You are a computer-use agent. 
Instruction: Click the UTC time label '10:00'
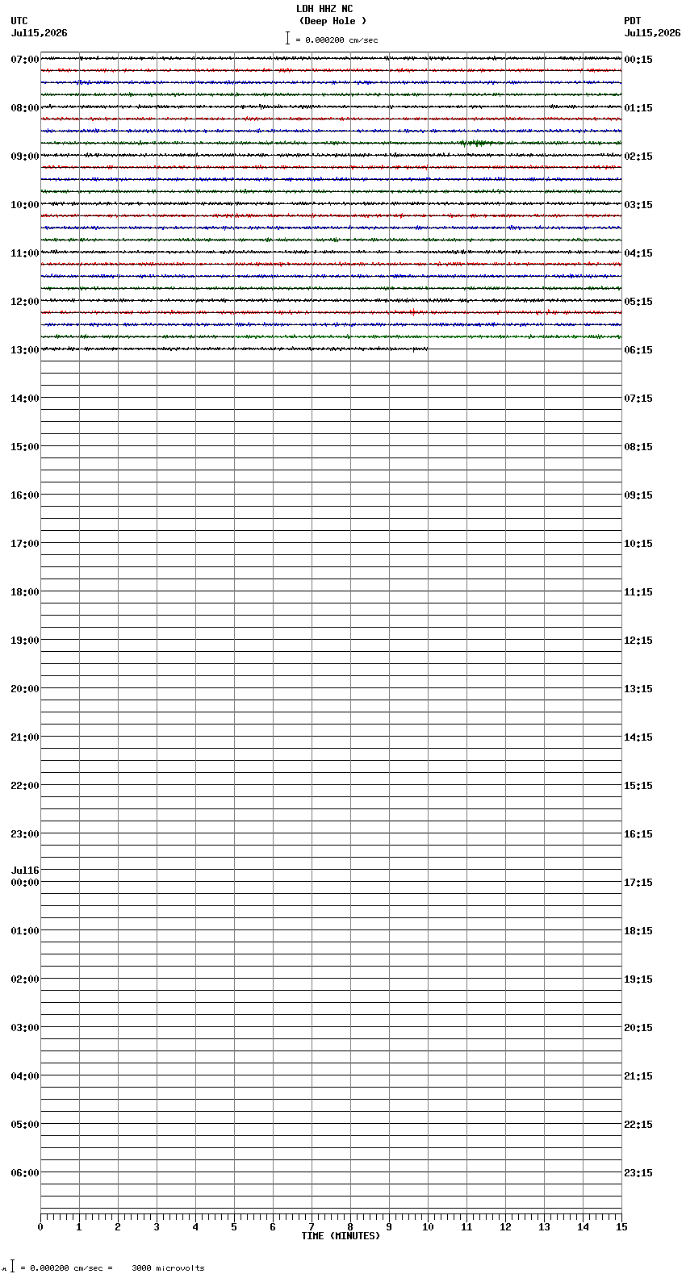pos(25,205)
